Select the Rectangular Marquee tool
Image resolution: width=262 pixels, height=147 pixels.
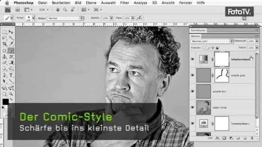pos(4,32)
